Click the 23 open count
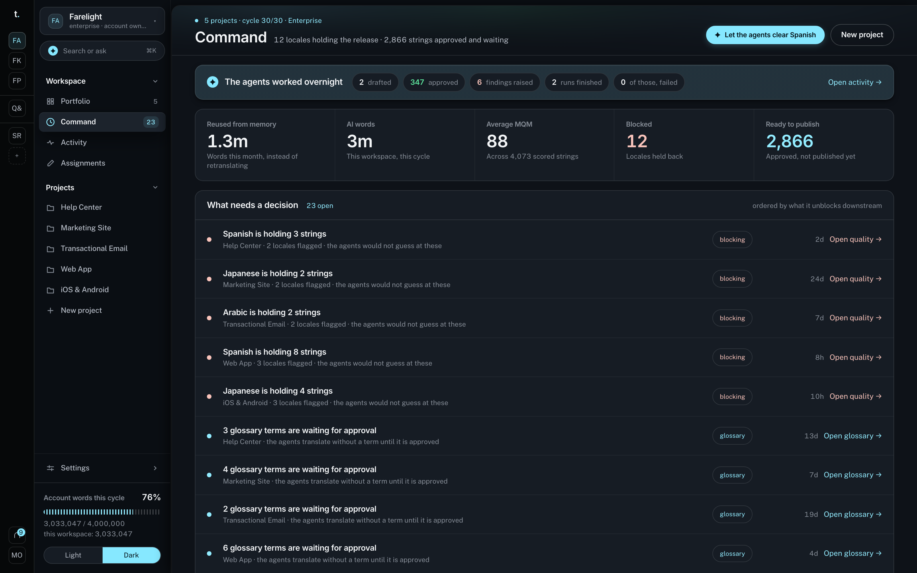 click(x=320, y=206)
